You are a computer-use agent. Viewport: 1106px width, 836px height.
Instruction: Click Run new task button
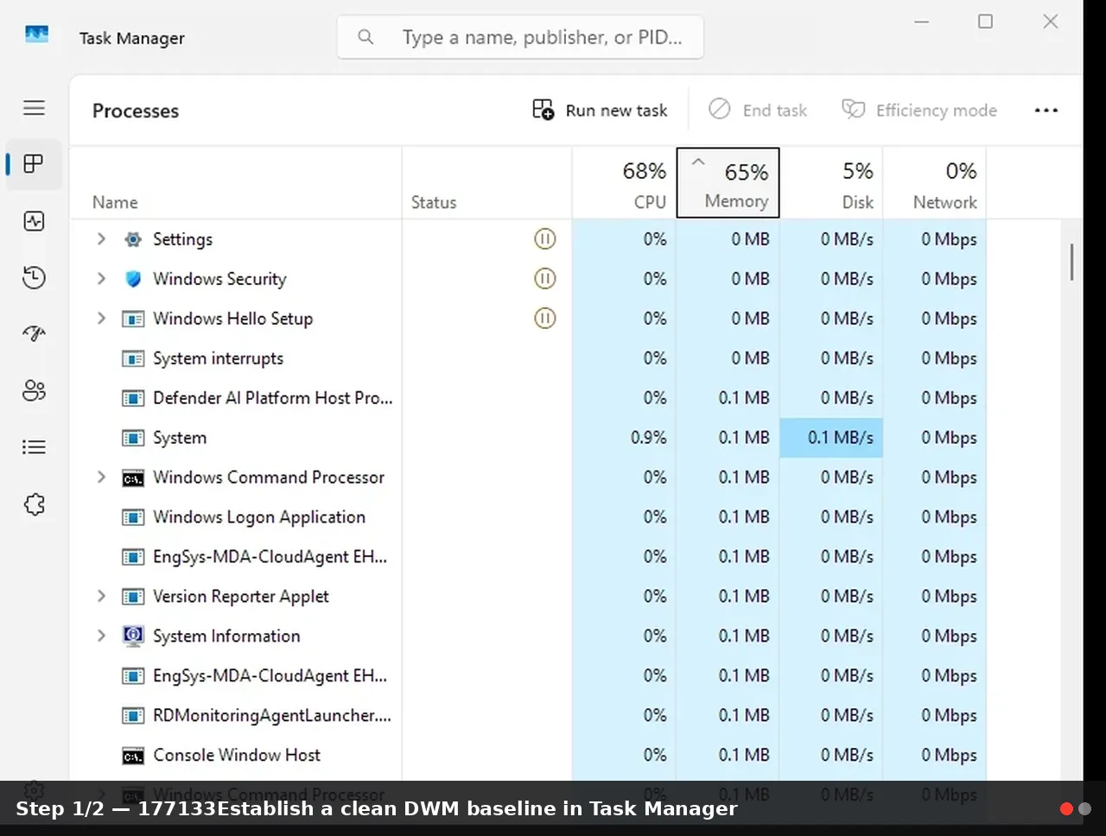tap(600, 111)
